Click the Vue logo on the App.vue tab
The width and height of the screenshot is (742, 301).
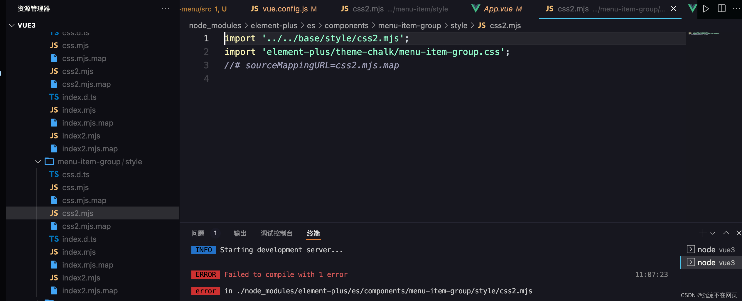coord(475,9)
